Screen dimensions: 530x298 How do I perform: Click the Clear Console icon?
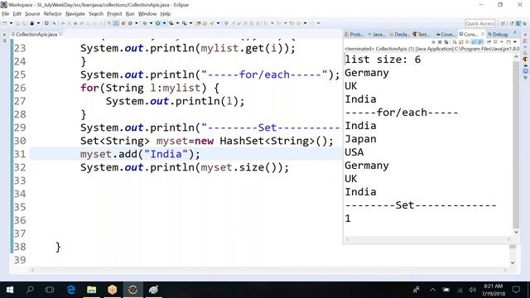455,42
